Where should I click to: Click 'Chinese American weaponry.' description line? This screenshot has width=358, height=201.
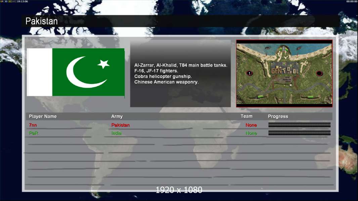[166, 82]
